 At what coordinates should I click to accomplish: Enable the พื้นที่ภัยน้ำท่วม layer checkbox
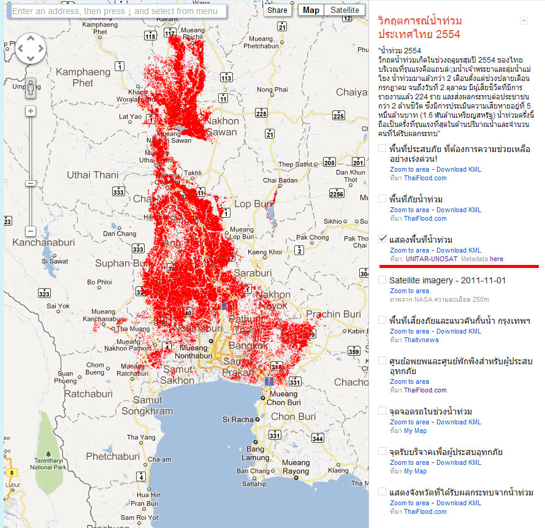click(382, 199)
